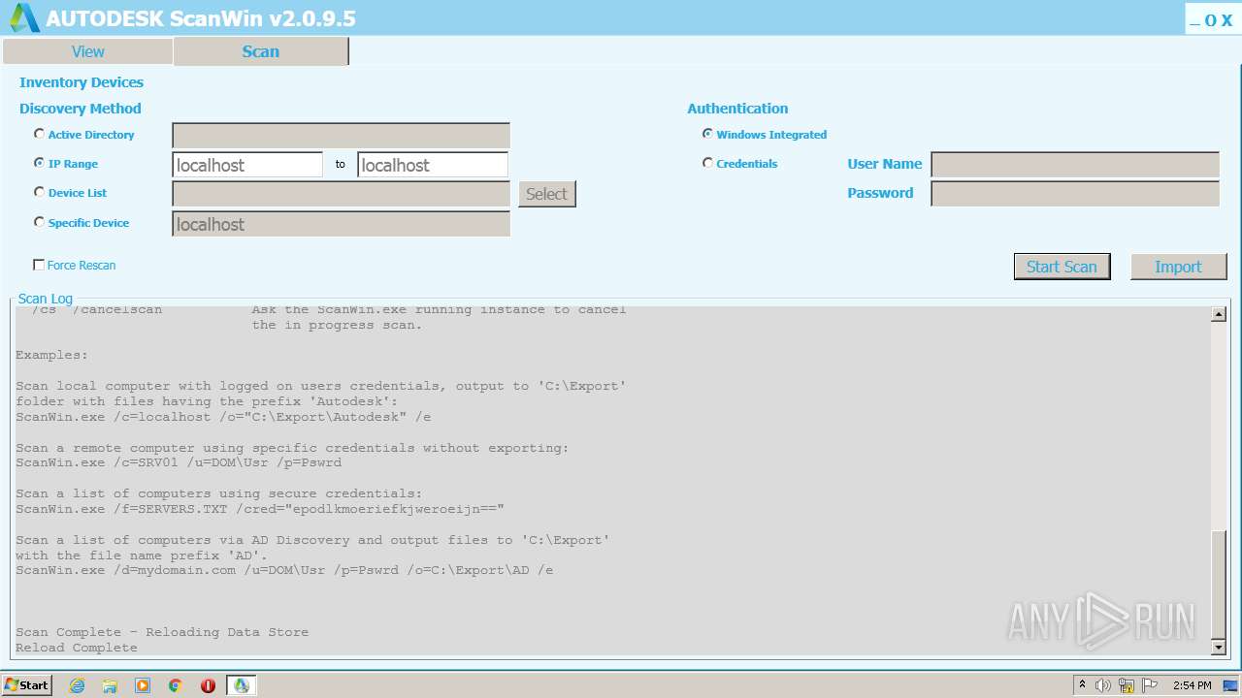Open the Action Center flag icon
1242x698 pixels.
pos(1150,685)
